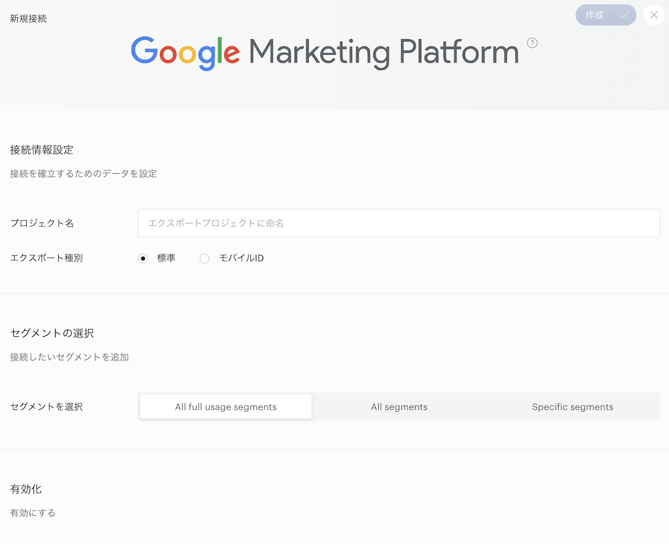Image resolution: width=669 pixels, height=544 pixels.
Task: Click the エクスポート種別 field label
Action: pyautogui.click(x=46, y=258)
